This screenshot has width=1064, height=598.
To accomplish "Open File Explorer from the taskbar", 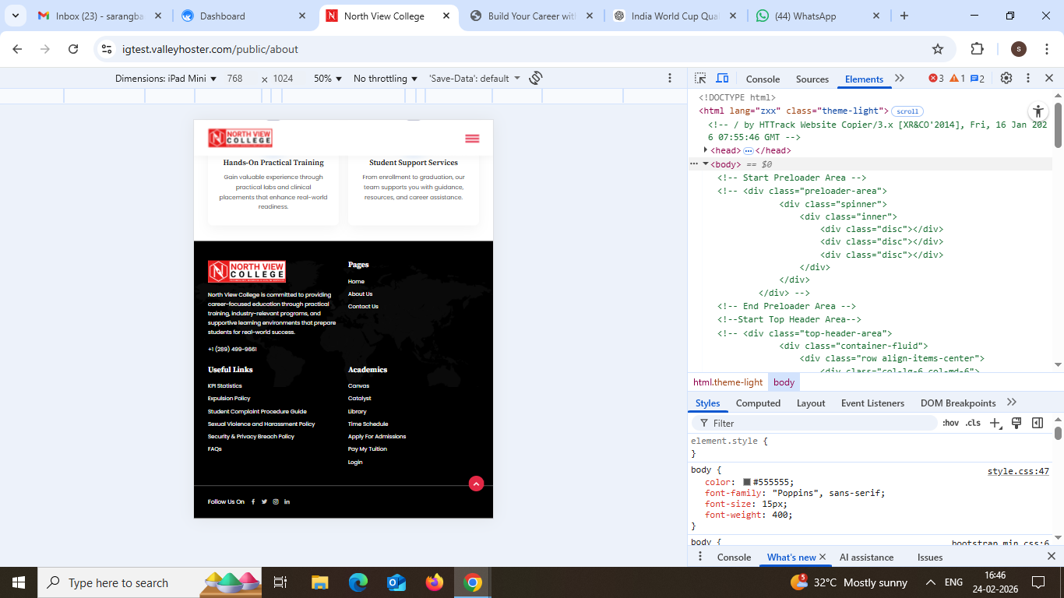I will click(x=319, y=582).
